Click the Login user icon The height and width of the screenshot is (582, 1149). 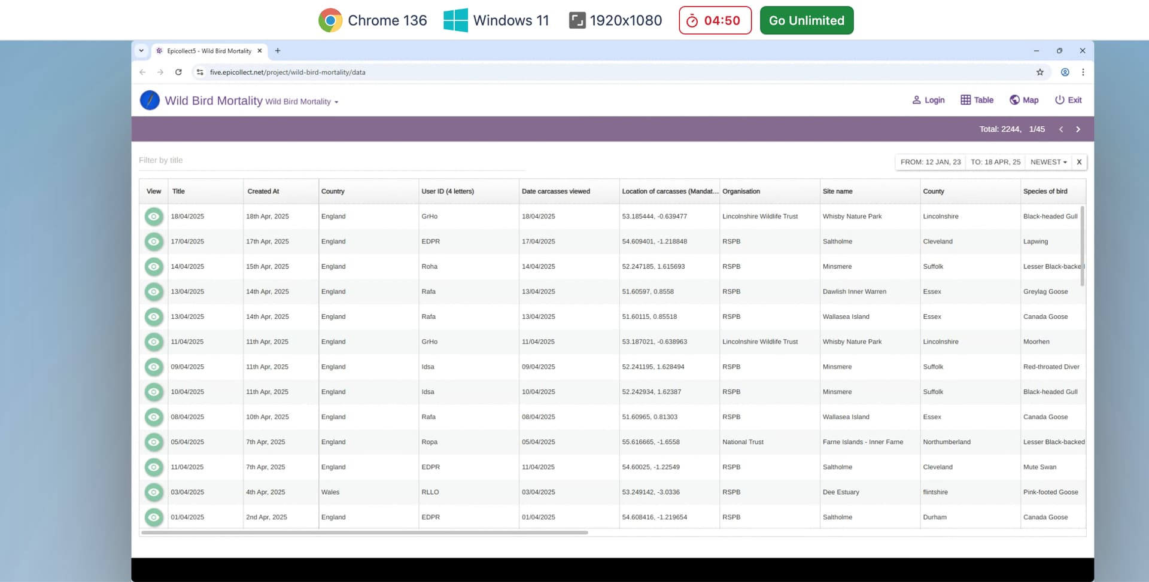[916, 100]
